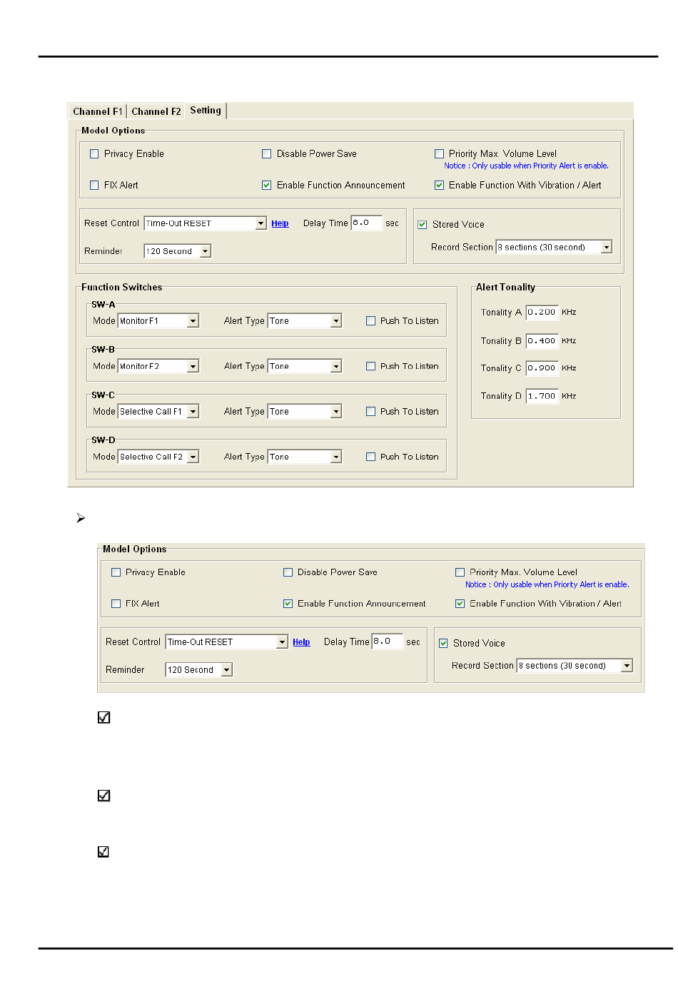This screenshot has height=984, width=678.
Task: Check Disable Power Save in the tabbed Setting window
Action: [x=267, y=153]
